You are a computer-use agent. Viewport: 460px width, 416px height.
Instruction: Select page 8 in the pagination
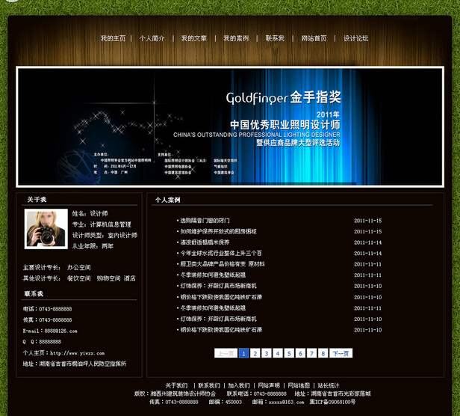[323, 353]
